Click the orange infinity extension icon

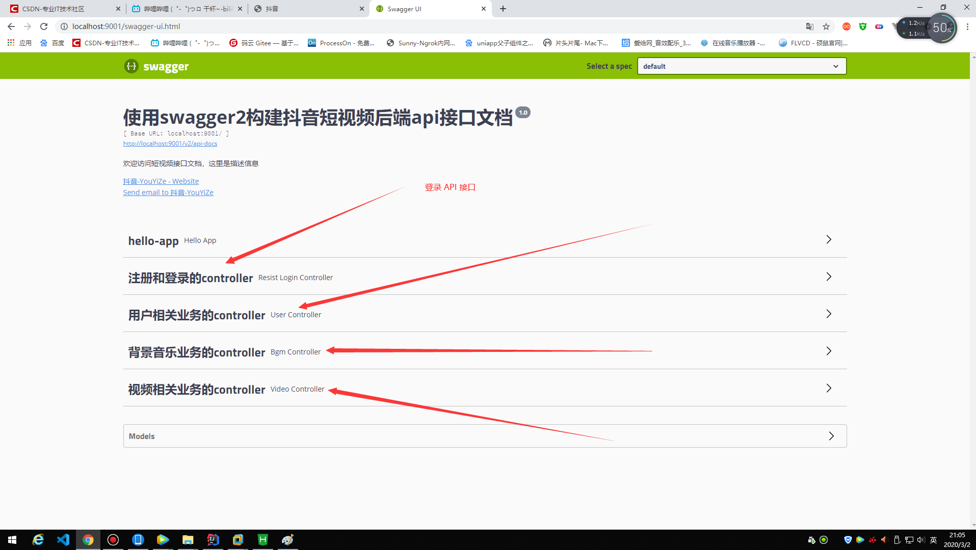[847, 26]
